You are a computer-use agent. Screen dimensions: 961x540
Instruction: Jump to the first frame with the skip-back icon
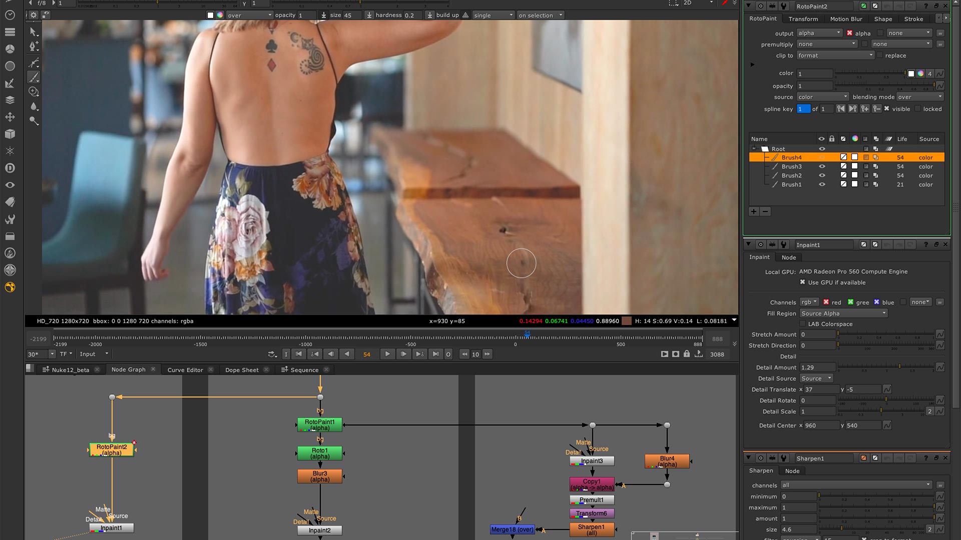(299, 354)
